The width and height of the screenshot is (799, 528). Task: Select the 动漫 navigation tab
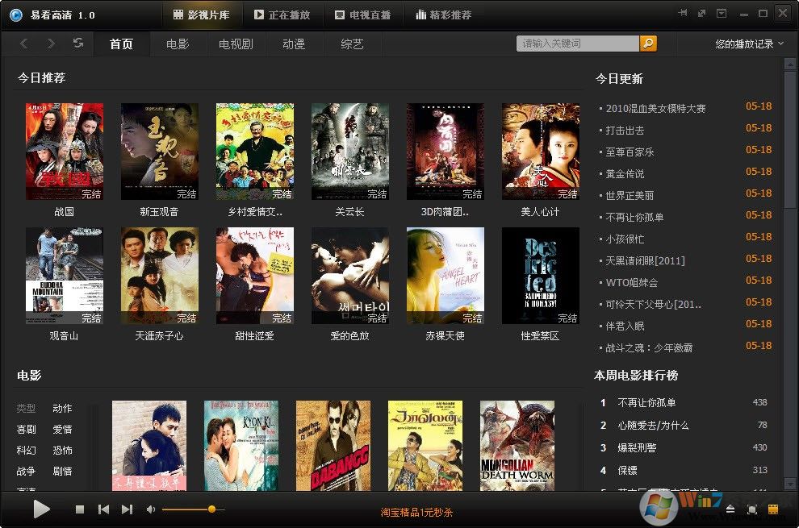[x=294, y=44]
